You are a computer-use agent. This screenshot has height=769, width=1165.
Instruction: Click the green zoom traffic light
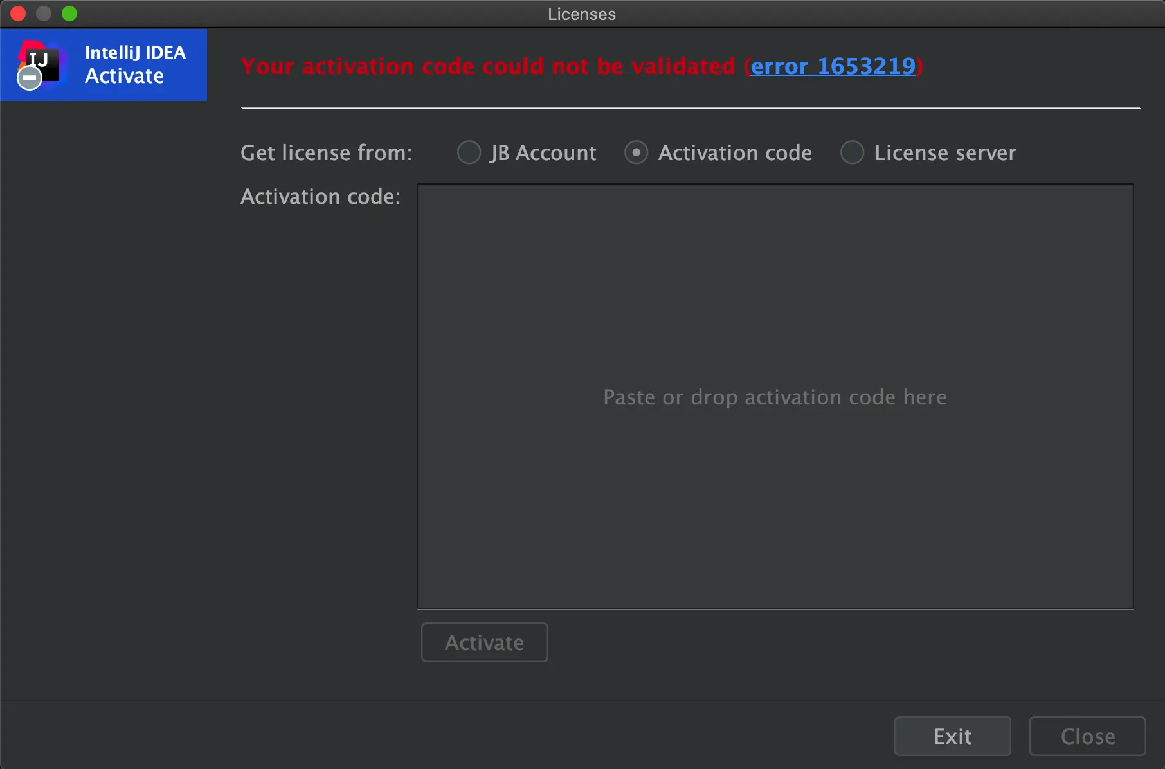coord(69,13)
